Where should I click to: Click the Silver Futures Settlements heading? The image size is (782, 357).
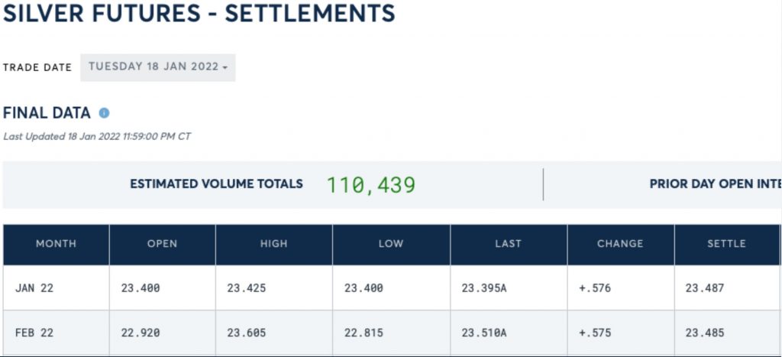[199, 13]
